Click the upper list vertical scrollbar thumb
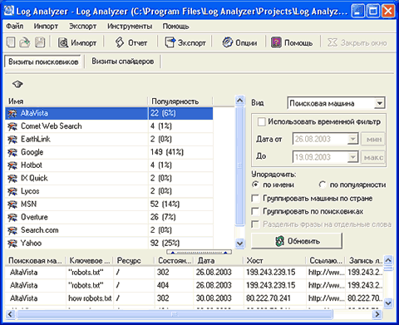Viewport: 399px width, 325px height. click(x=240, y=165)
